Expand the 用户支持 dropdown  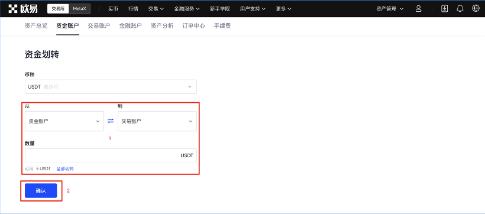pos(253,9)
